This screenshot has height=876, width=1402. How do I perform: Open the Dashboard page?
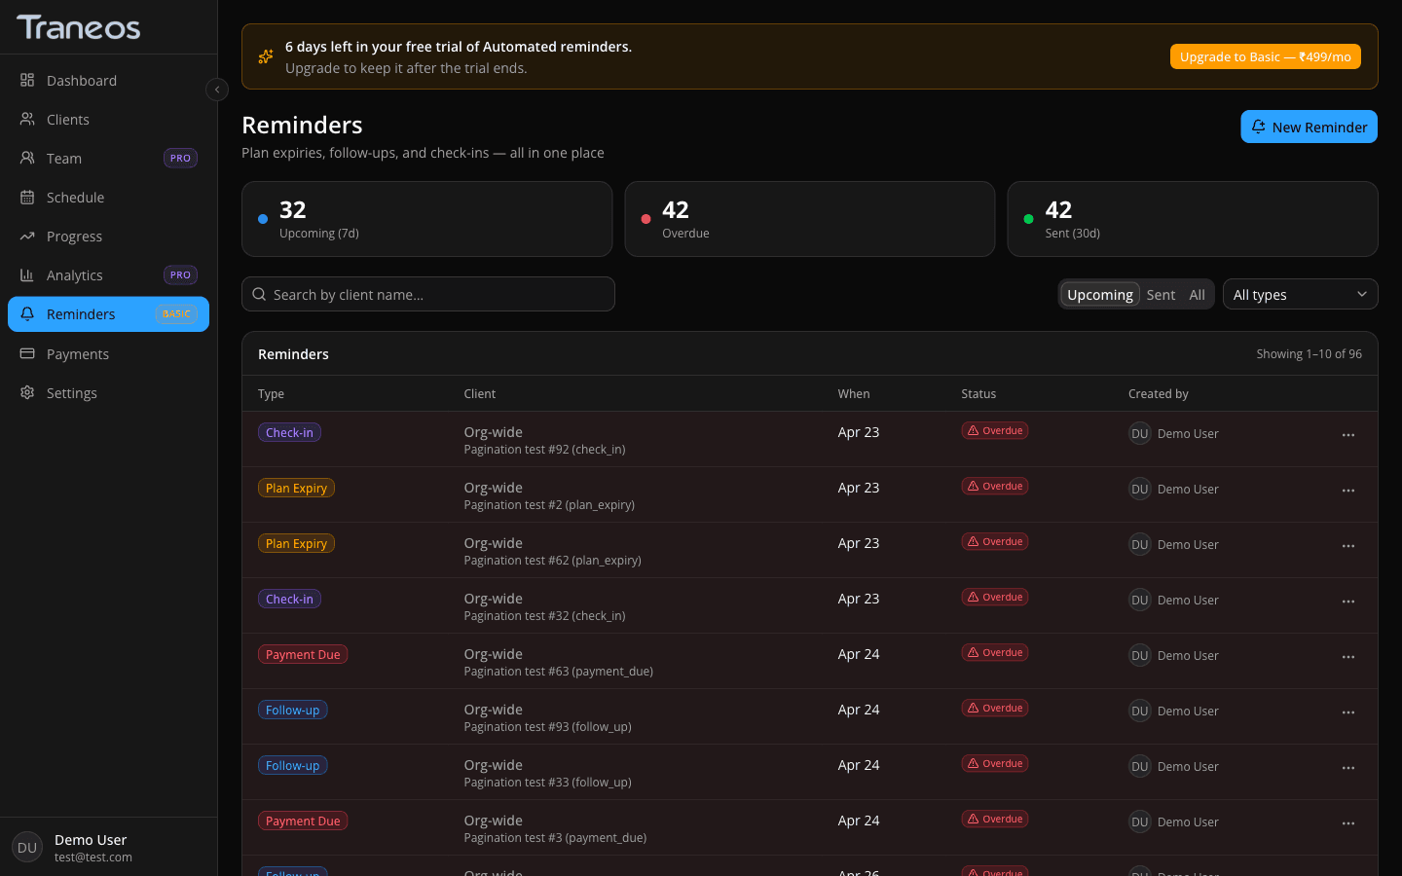[108, 81]
